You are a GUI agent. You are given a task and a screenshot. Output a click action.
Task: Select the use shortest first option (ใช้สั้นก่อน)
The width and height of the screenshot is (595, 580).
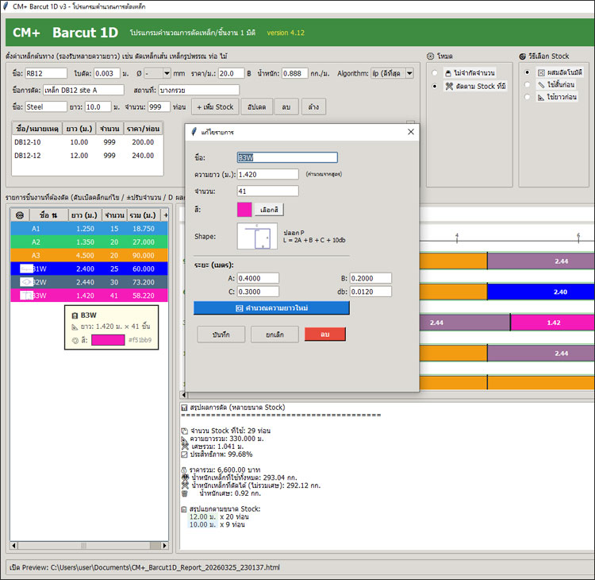528,85
